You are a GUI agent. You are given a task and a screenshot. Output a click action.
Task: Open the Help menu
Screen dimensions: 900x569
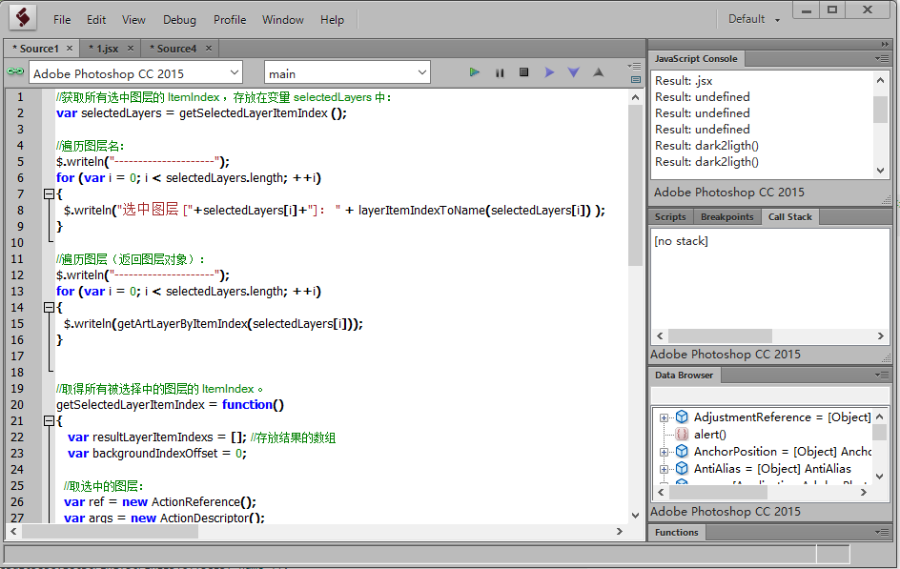[x=333, y=19]
